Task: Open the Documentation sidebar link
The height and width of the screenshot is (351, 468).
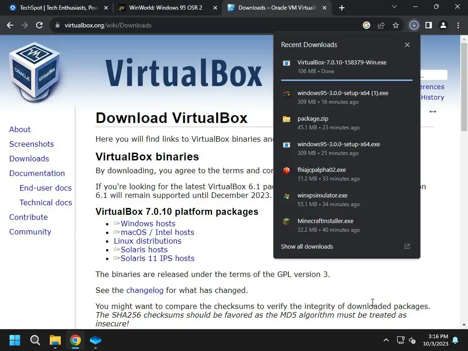Action: click(x=37, y=173)
